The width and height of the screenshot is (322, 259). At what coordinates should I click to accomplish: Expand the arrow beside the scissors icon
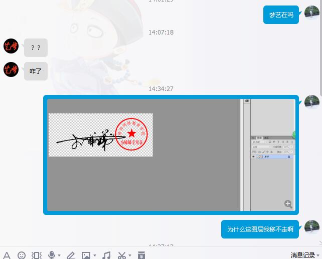coord(130,255)
